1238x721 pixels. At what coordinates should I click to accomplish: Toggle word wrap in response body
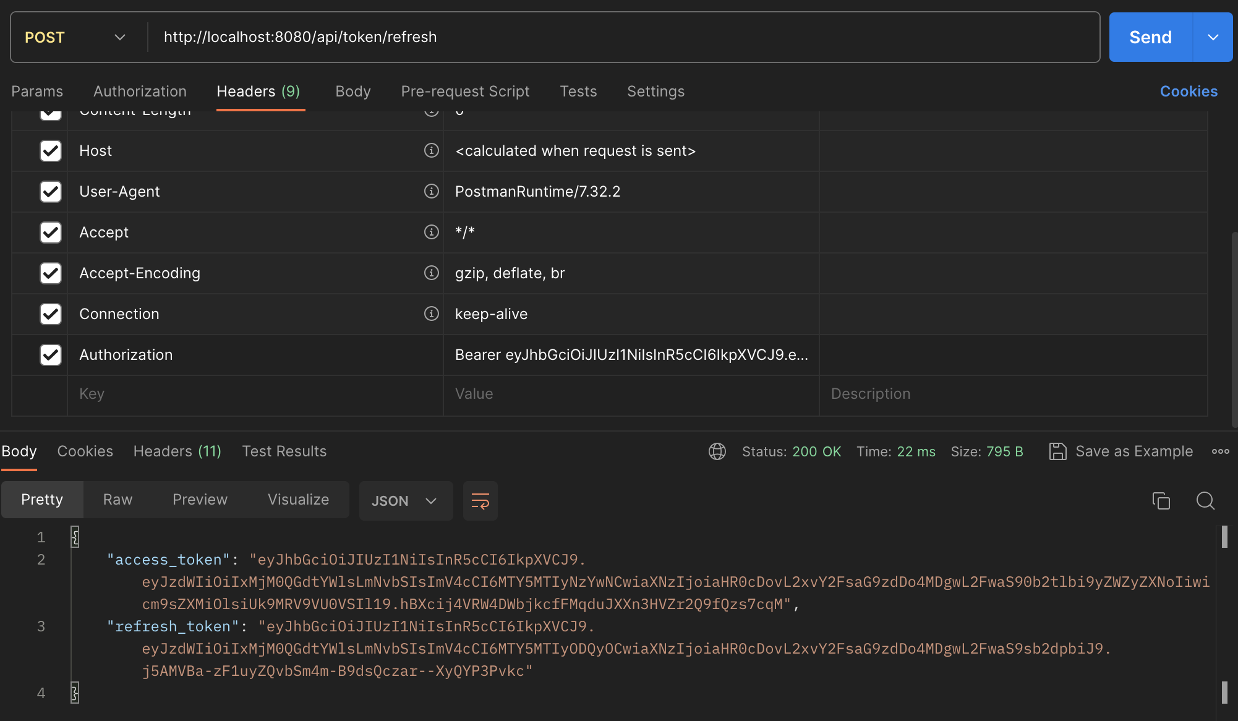coord(480,501)
